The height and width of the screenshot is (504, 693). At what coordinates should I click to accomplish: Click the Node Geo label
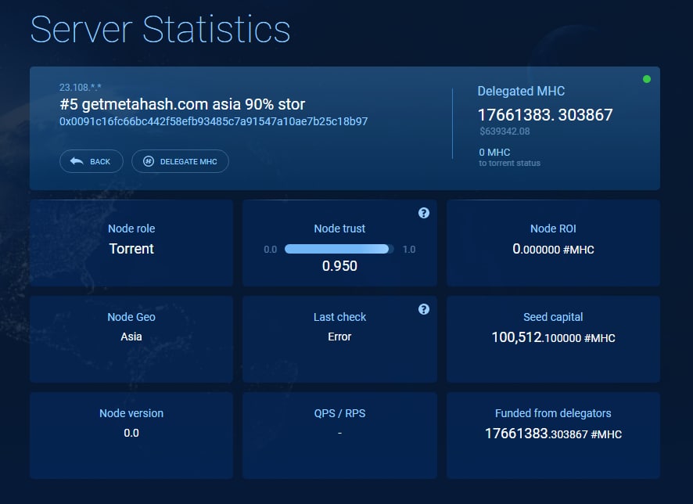[131, 317]
